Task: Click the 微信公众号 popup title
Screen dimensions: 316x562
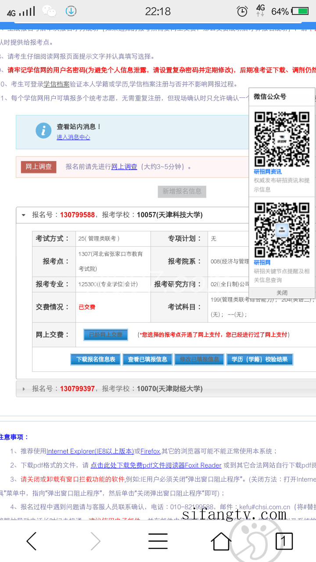Action: 270,97
